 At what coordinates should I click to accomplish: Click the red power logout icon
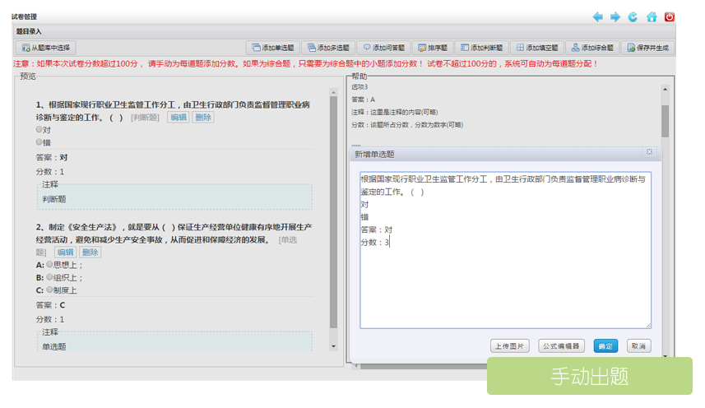(670, 16)
